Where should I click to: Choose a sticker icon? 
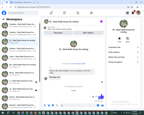tap(53, 106)
